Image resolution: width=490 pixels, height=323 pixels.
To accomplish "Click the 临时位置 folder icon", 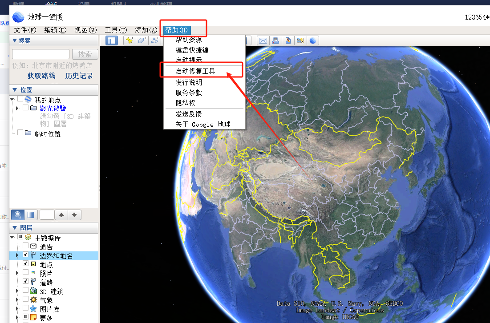I will 28,133.
